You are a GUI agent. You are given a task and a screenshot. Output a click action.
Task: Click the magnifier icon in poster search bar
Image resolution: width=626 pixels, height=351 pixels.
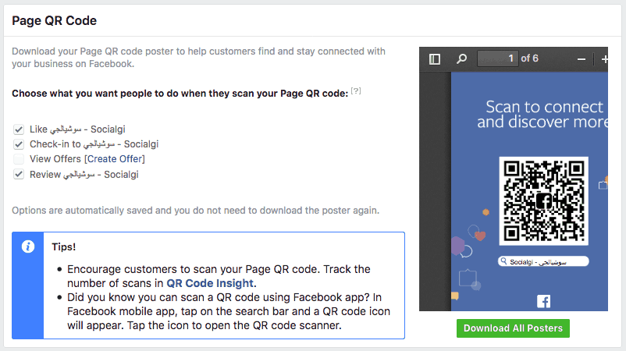[x=503, y=261]
